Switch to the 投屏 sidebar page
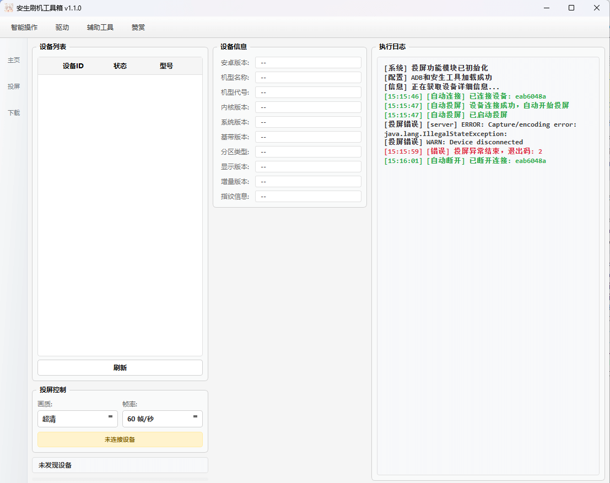 (14, 86)
